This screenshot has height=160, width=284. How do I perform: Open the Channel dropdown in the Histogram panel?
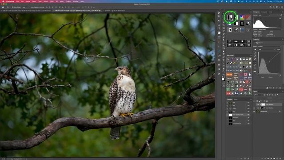coord(264,15)
